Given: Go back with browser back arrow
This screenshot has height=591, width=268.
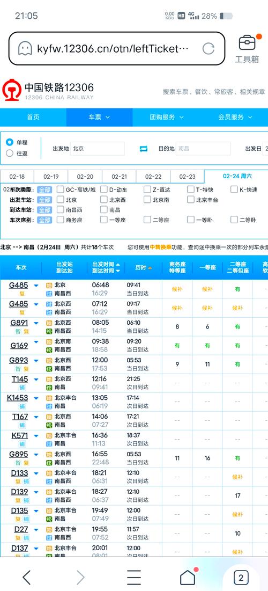Looking at the screenshot, I should point(26,577).
